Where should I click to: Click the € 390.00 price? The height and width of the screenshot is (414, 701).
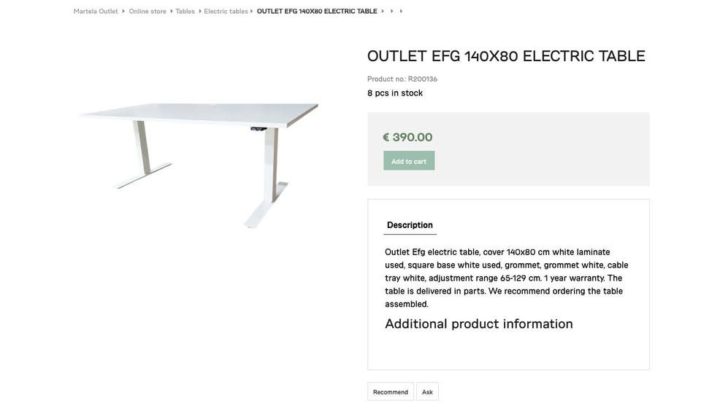407,137
